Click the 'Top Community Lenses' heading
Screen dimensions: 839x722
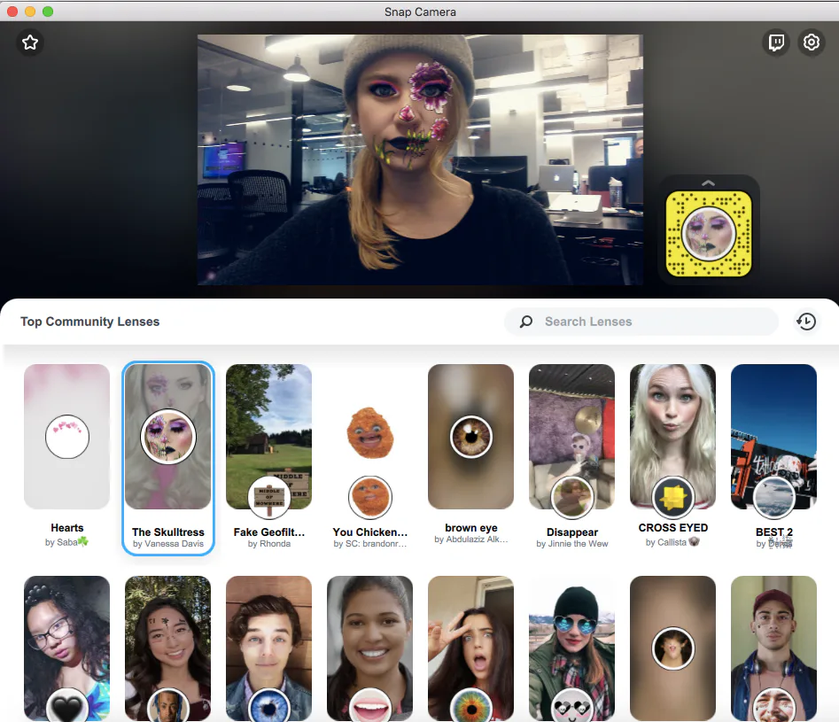89,322
